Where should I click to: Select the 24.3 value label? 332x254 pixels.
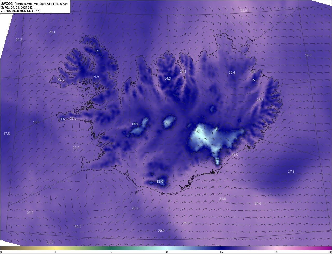click(183, 71)
